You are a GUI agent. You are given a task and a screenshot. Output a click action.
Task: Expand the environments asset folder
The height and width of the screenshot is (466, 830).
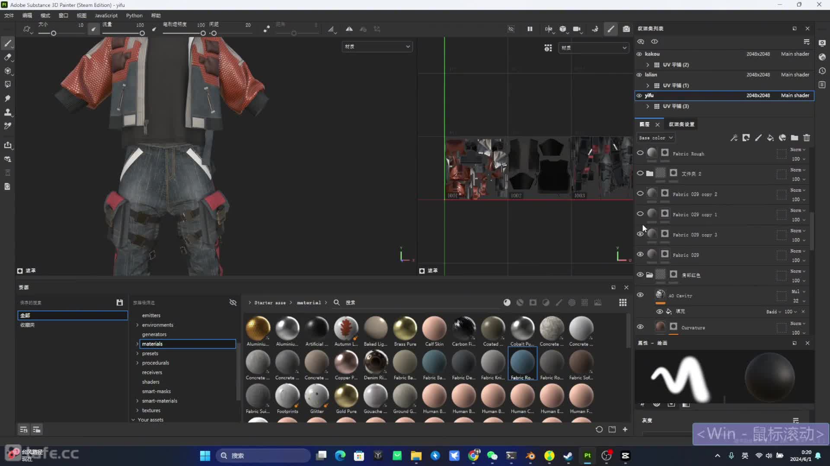pyautogui.click(x=137, y=325)
